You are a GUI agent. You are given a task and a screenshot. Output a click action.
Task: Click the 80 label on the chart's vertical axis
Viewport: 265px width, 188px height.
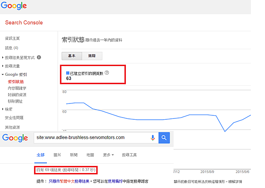point(64,92)
